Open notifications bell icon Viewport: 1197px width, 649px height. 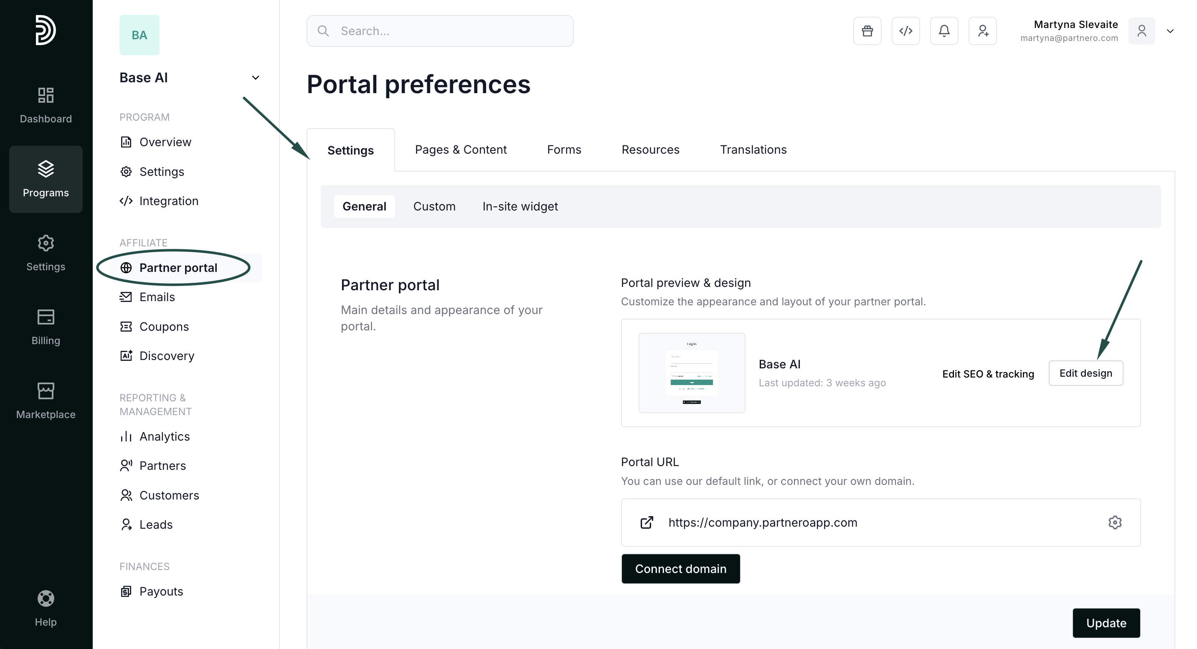944,31
